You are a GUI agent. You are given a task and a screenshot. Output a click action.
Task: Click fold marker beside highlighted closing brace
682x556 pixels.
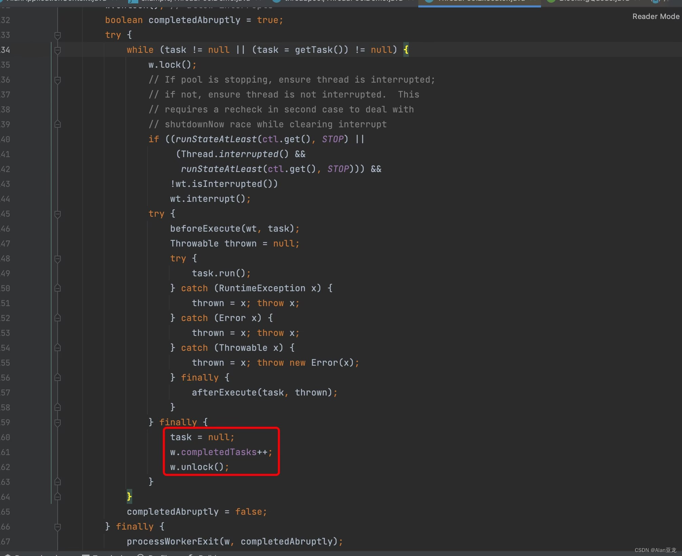[58, 497]
